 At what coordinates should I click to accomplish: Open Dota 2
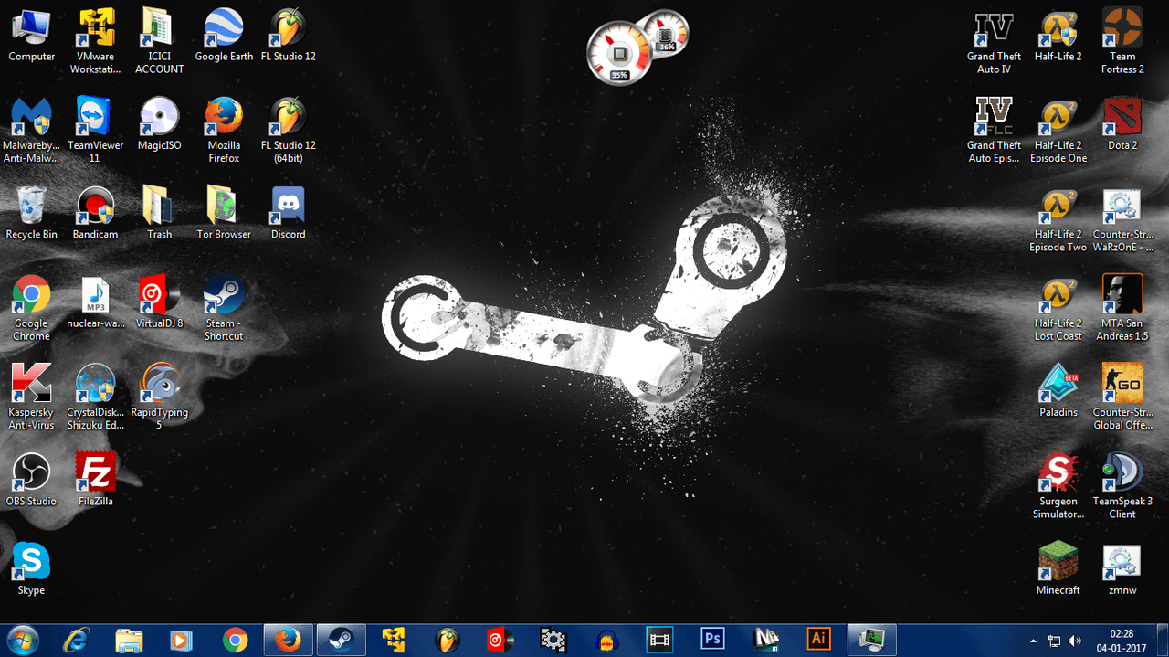[1122, 123]
